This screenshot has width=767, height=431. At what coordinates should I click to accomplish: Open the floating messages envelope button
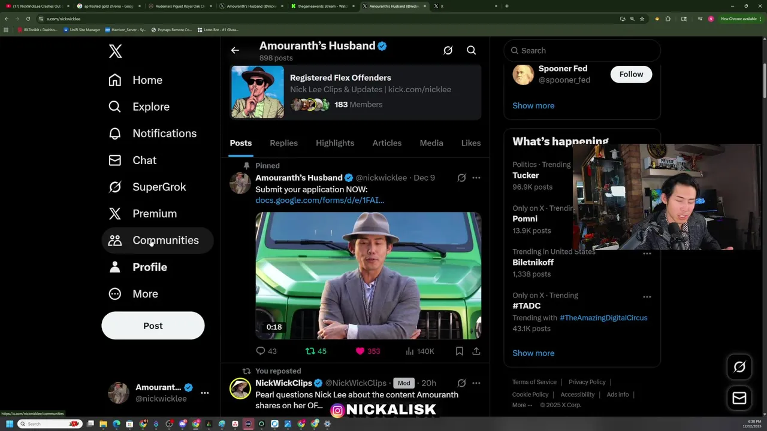(739, 399)
